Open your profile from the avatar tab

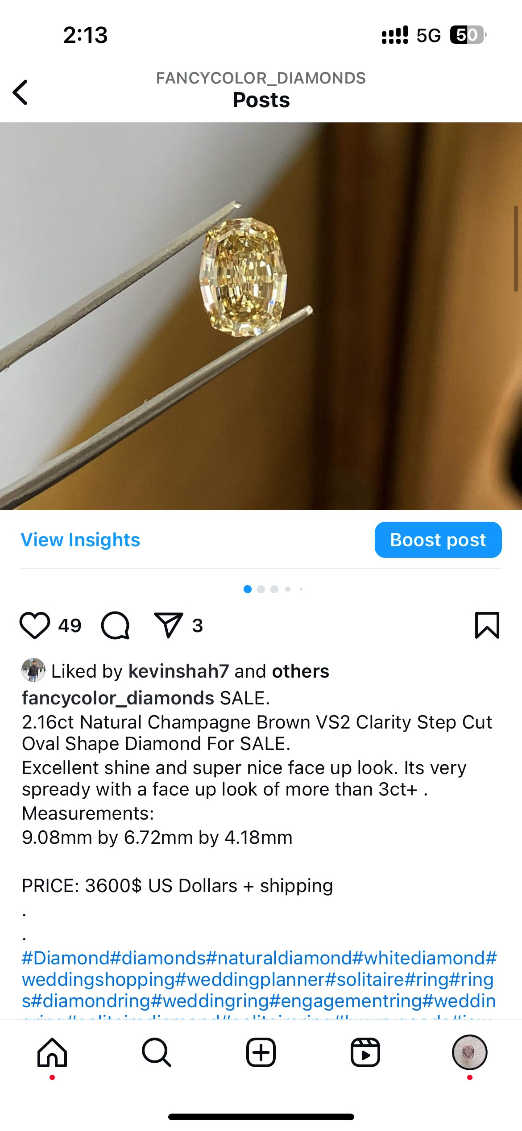[x=469, y=1052]
